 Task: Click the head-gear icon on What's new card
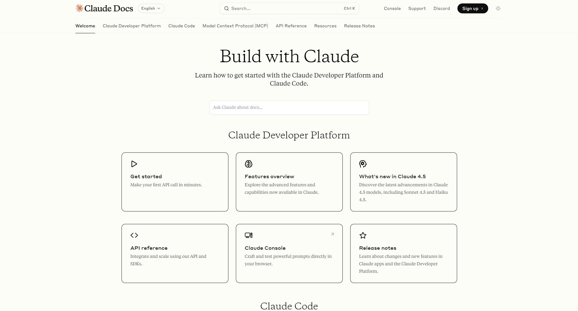pyautogui.click(x=363, y=164)
